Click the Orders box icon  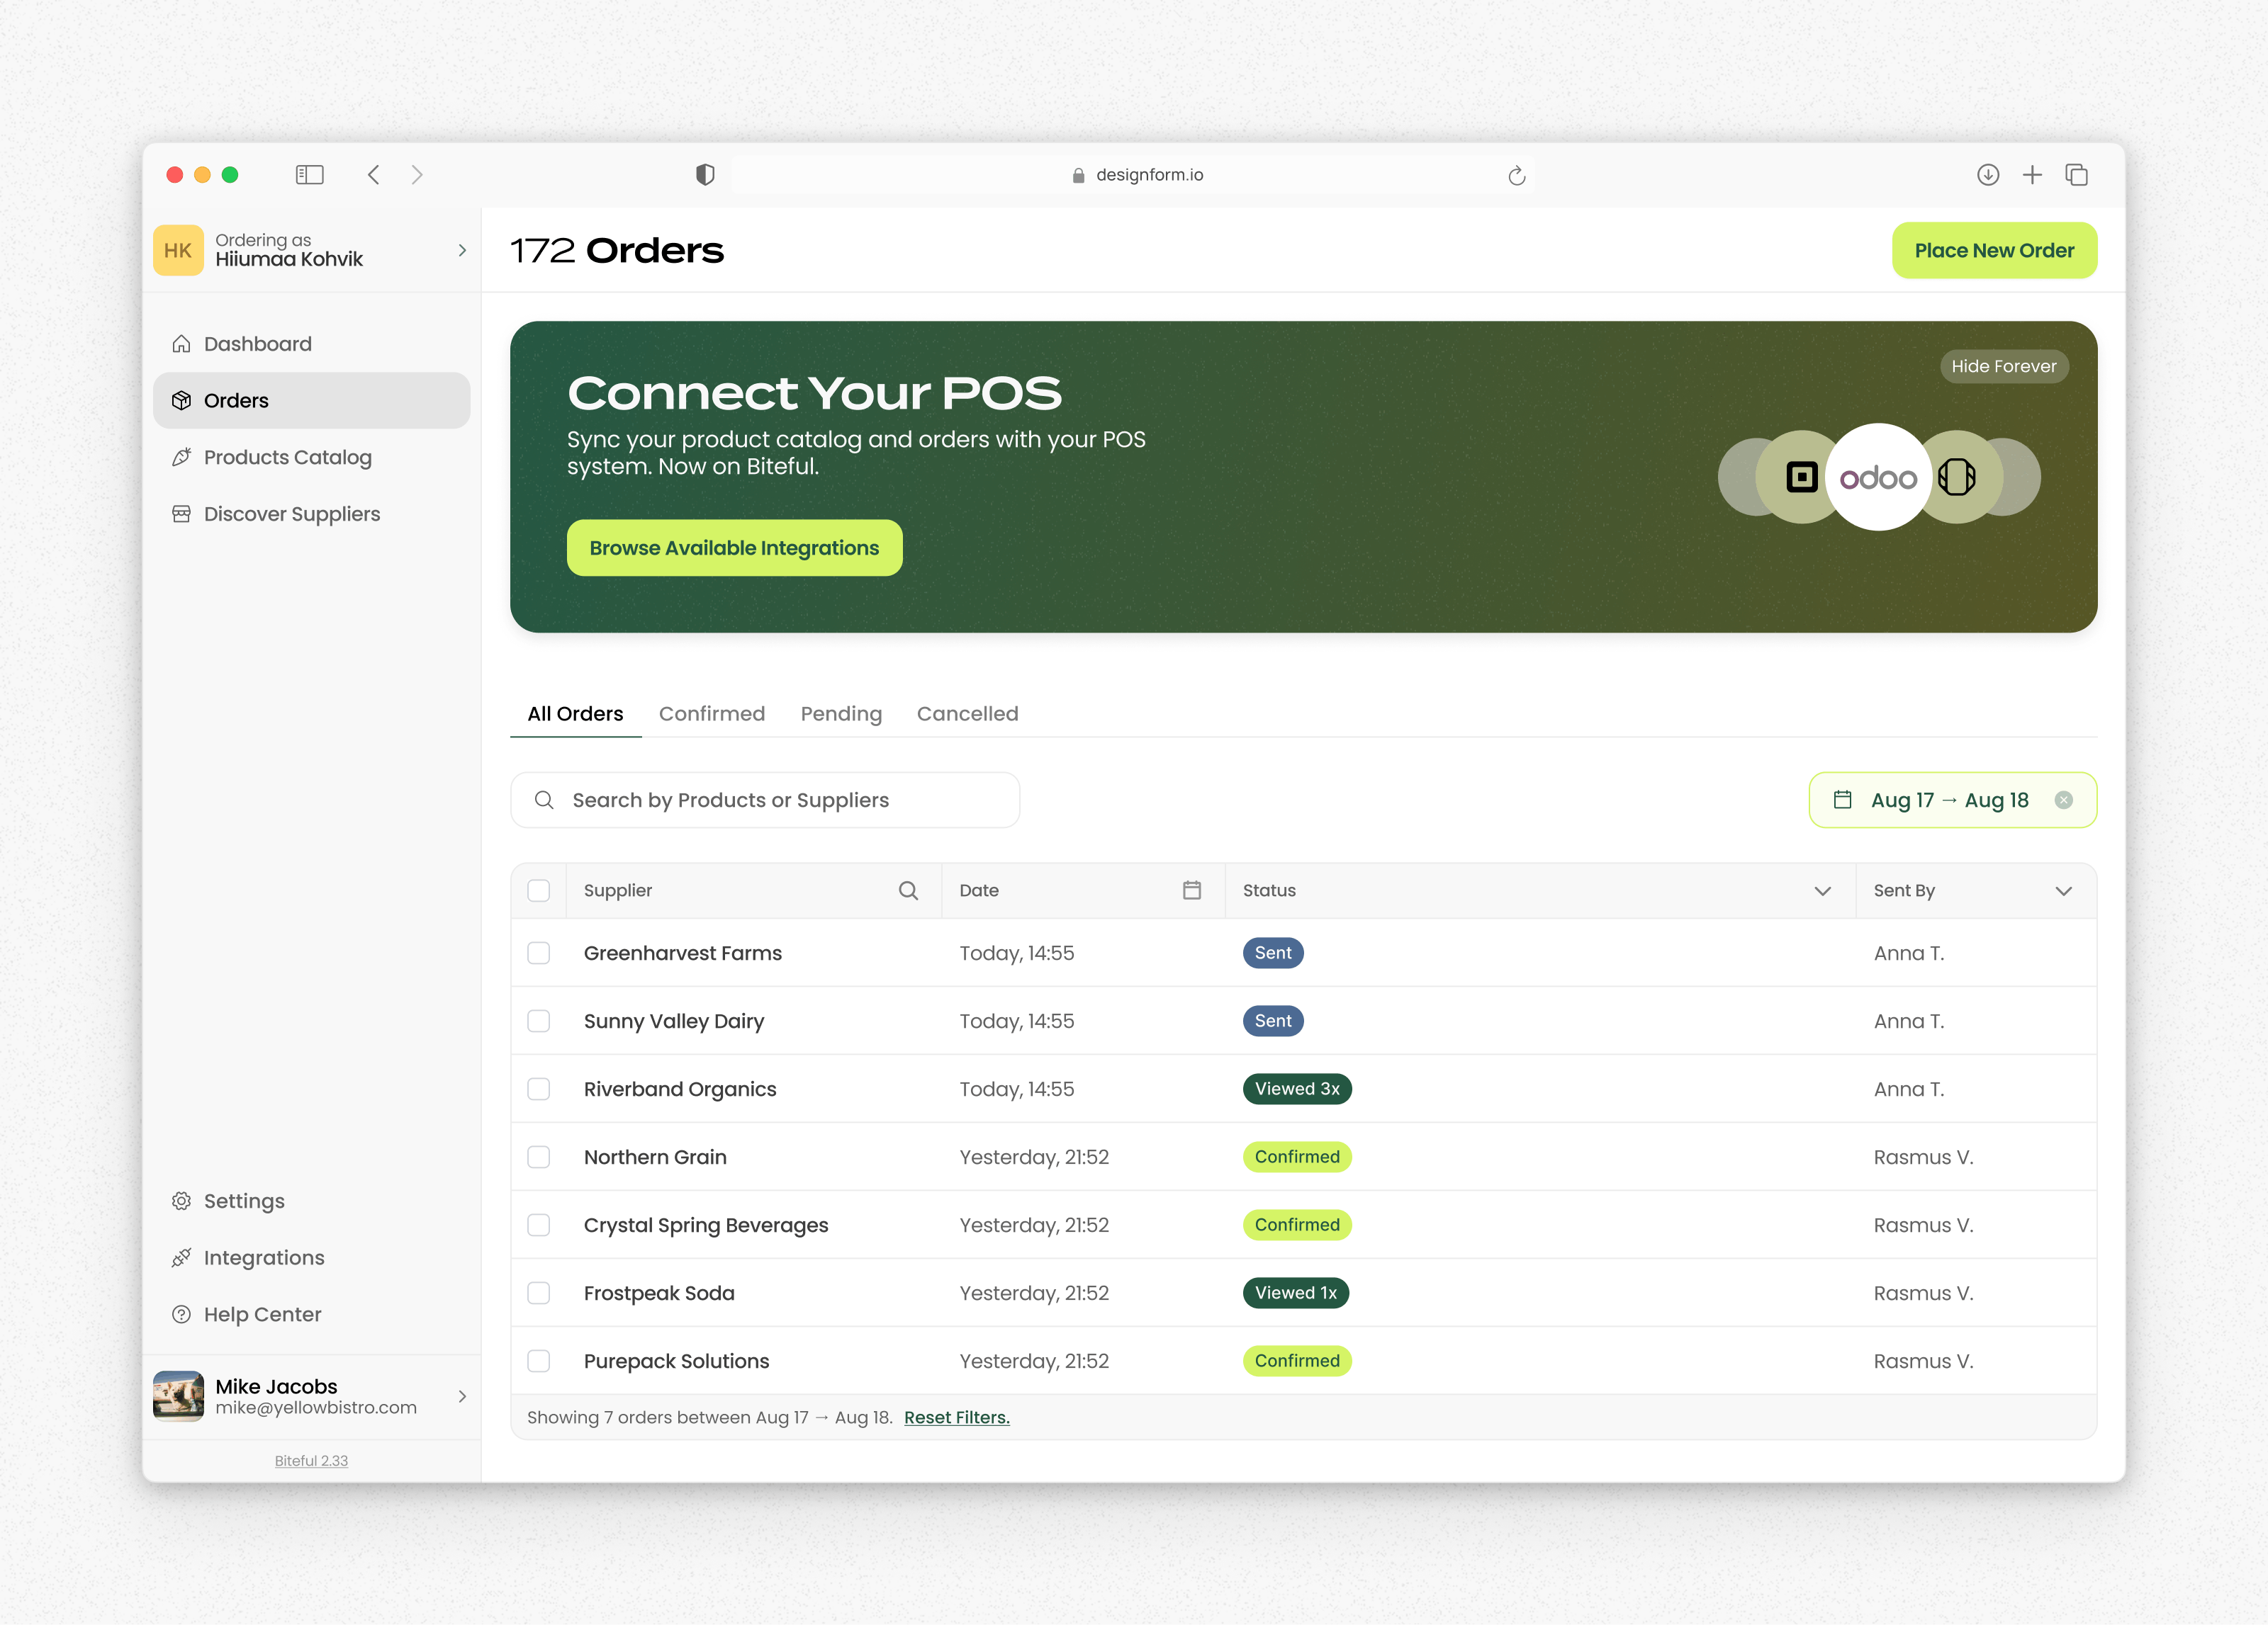pos(181,401)
